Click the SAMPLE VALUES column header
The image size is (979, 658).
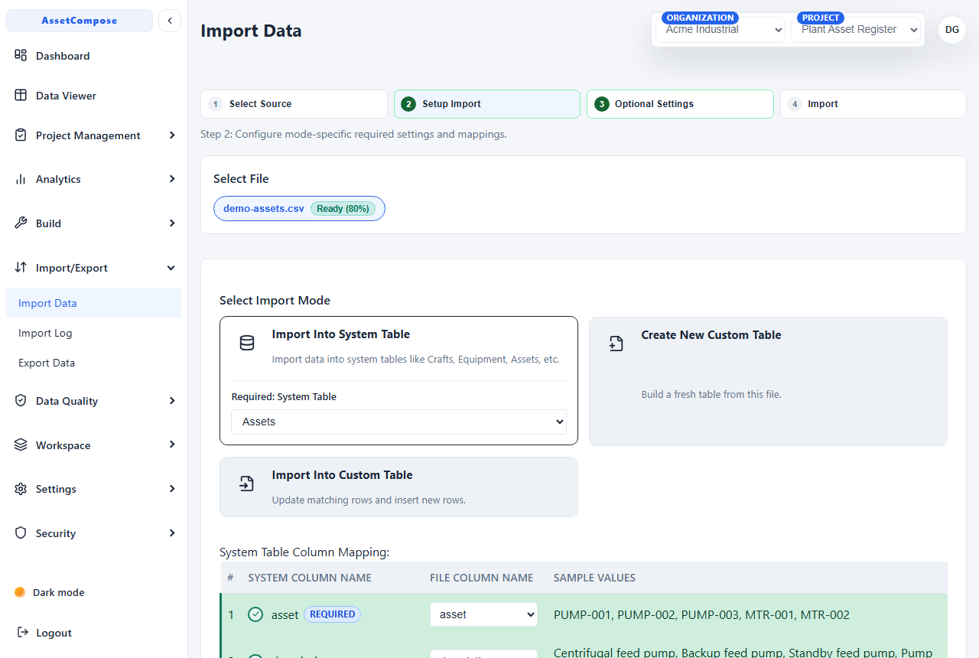coord(594,578)
